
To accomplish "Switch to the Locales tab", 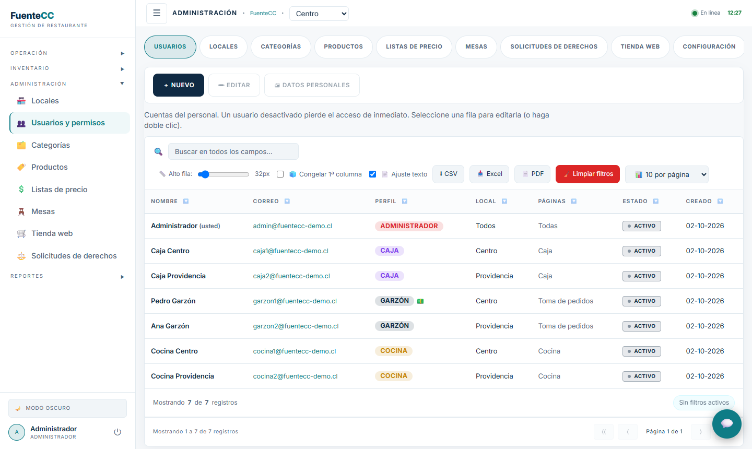I will pyautogui.click(x=224, y=47).
